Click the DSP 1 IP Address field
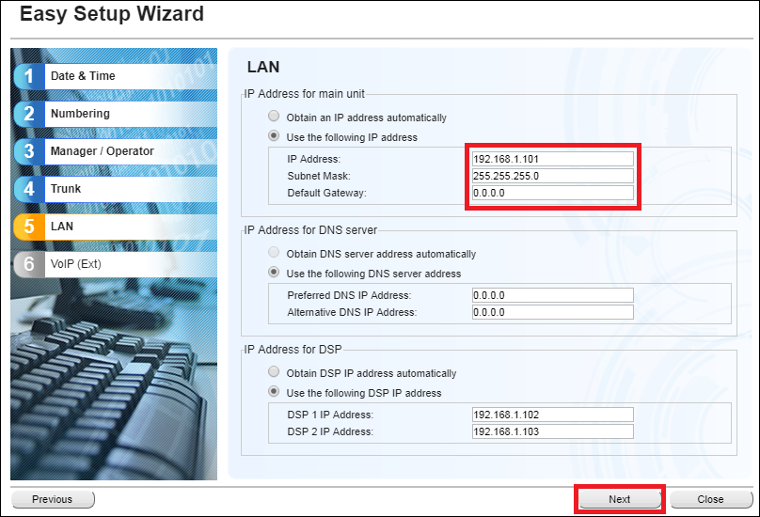Screen dimensions: 760x517 (552, 415)
